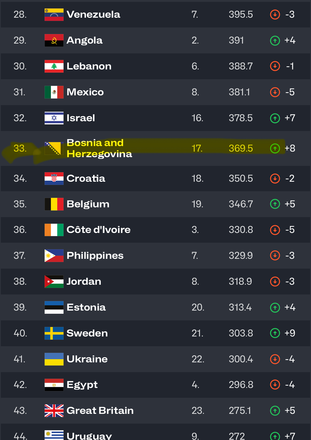Select the Philippines row name
Screen dimensions: 311x440
95,256
